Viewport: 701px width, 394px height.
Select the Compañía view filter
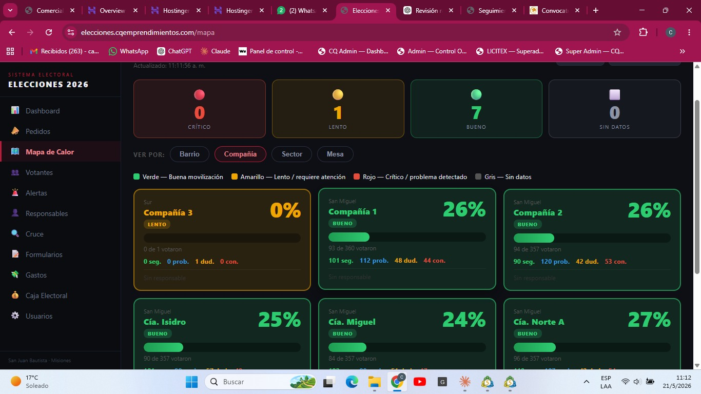(x=240, y=154)
